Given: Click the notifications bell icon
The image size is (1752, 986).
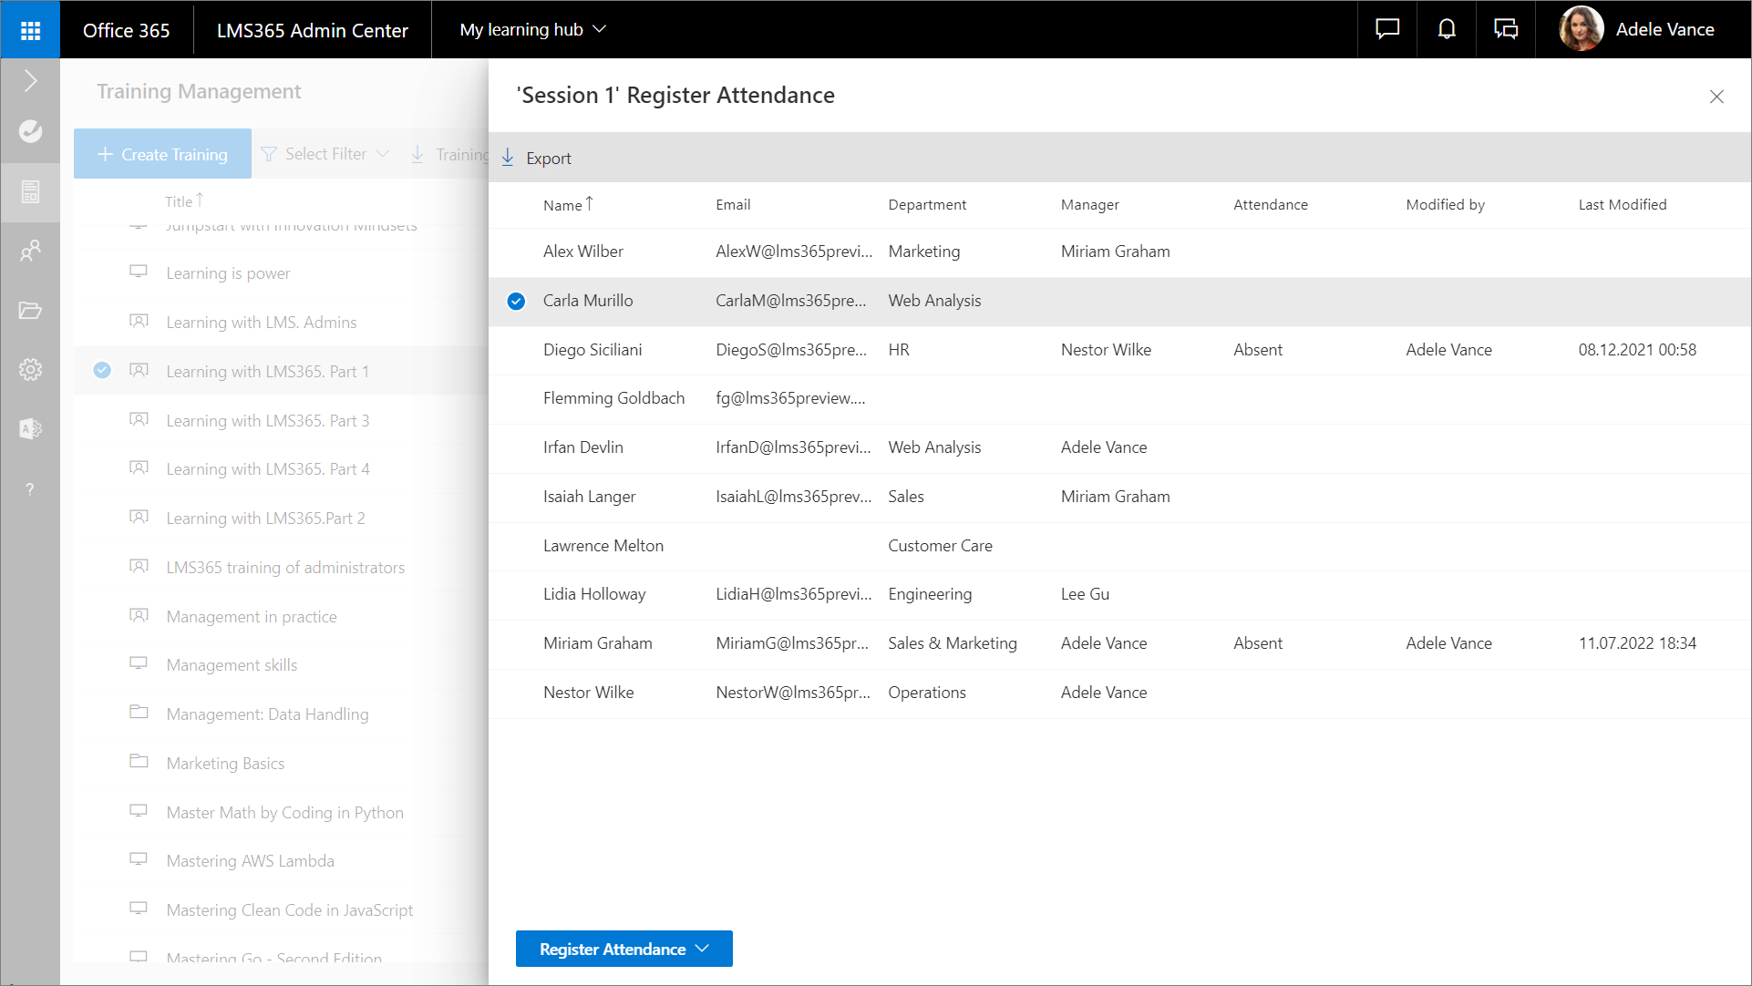Looking at the screenshot, I should (1447, 29).
